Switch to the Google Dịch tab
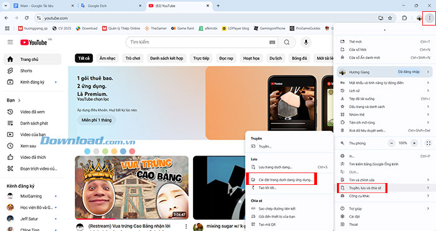The height and width of the screenshot is (231, 436). pyautogui.click(x=111, y=6)
